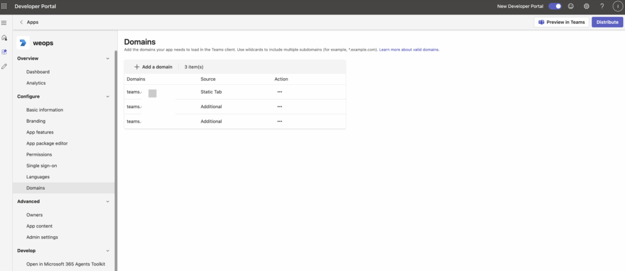Click the Action column header
Image resolution: width=625 pixels, height=271 pixels.
pos(281,79)
